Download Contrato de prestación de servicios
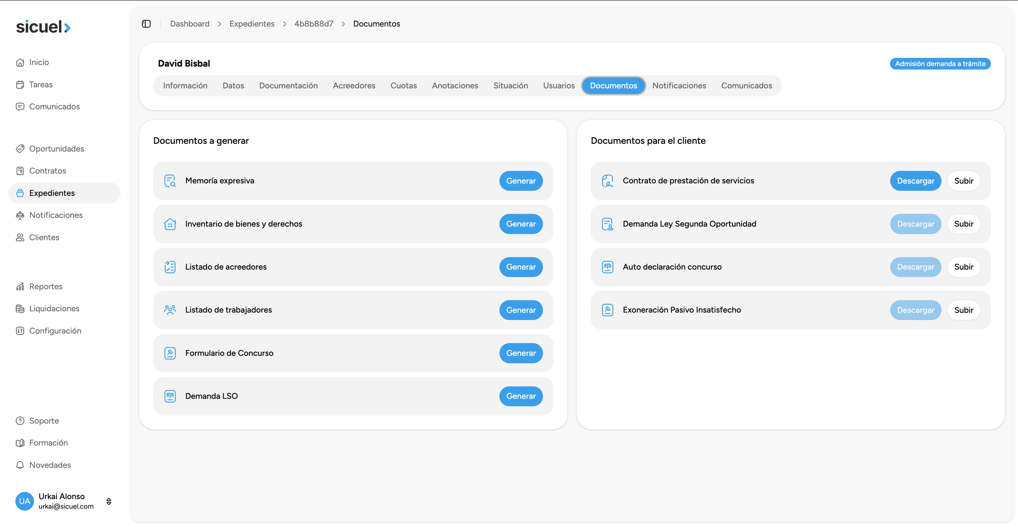Image resolution: width=1018 pixels, height=527 pixels. (916, 181)
